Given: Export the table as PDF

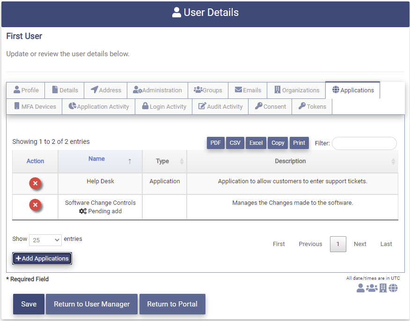Looking at the screenshot, I should click(216, 143).
